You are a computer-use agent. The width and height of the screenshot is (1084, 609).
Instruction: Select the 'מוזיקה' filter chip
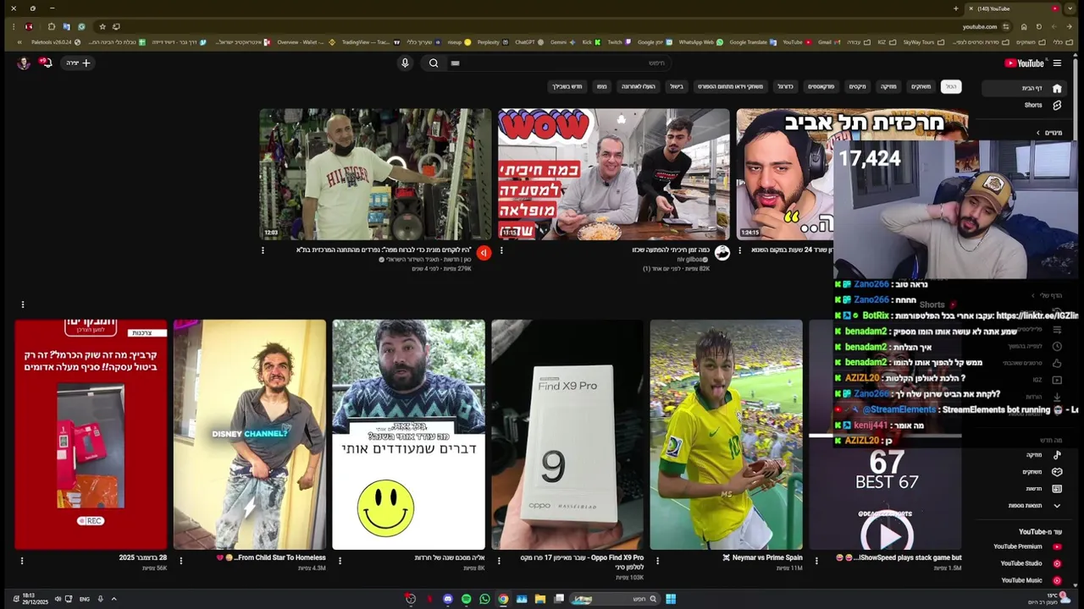pyautogui.click(x=888, y=86)
